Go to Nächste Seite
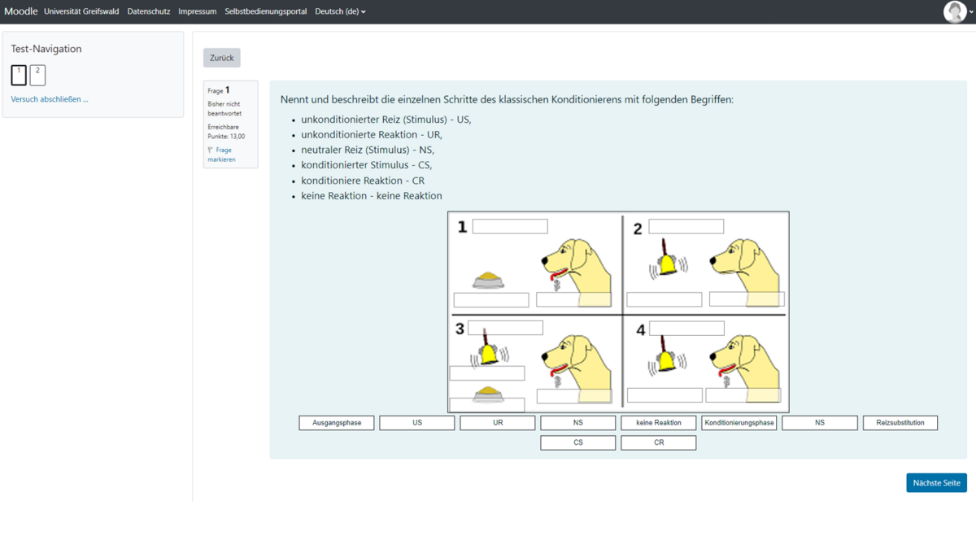This screenshot has height=549, width=976. (x=936, y=482)
